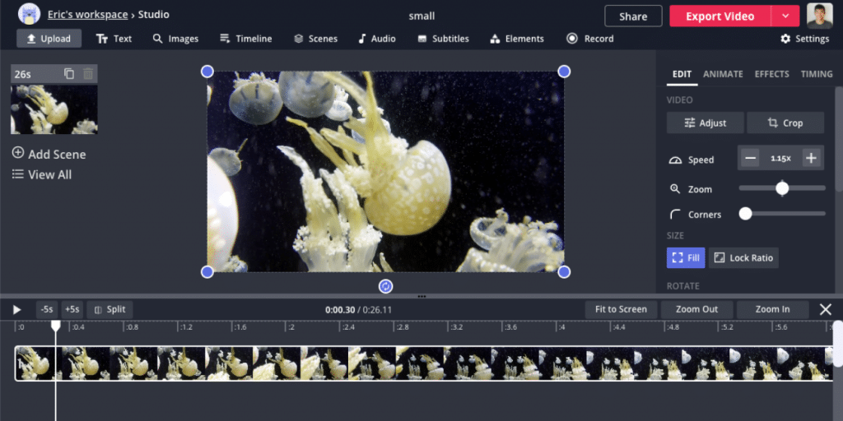The width and height of the screenshot is (843, 421).
Task: Click the Split button
Action: [x=109, y=309]
